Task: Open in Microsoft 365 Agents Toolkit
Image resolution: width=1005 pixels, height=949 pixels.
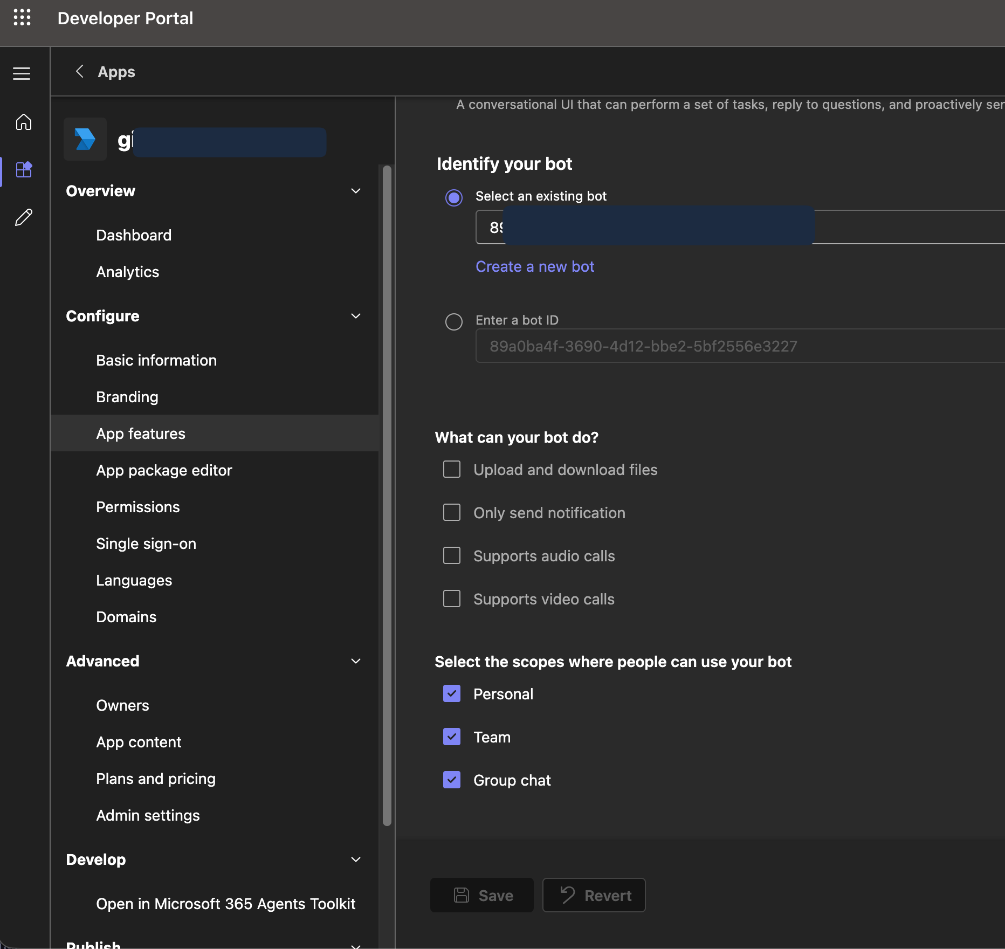Action: click(225, 904)
